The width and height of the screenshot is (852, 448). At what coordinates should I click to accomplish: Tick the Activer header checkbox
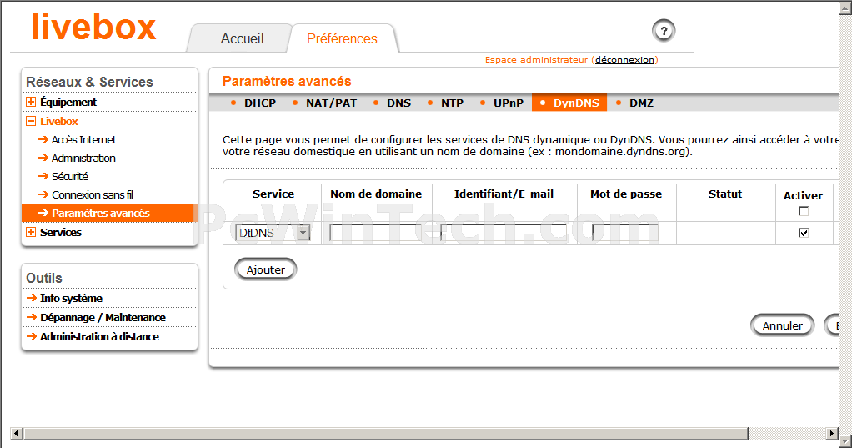click(804, 211)
